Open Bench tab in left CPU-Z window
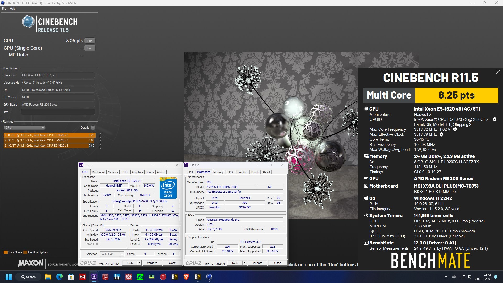 tap(150, 172)
